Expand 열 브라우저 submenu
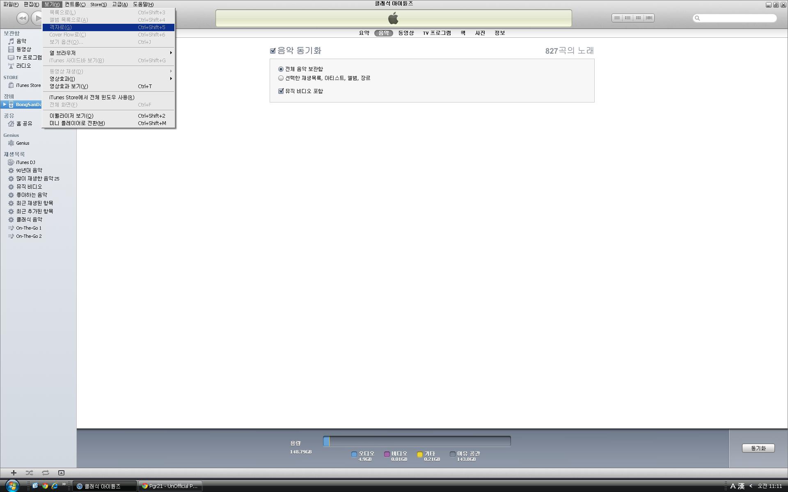Viewport: 788px width, 492px height. click(x=109, y=53)
